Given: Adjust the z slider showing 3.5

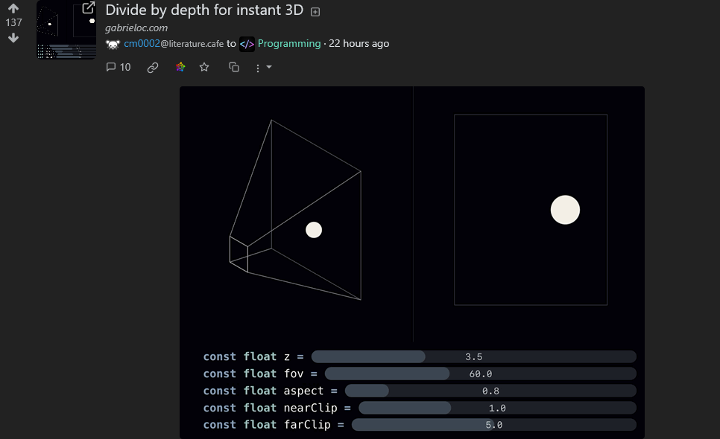Looking at the screenshot, I should click(x=474, y=356).
